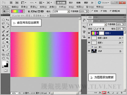Choose the radial gradient style icon
Screen dimensions: 127x95
coord(32,11)
